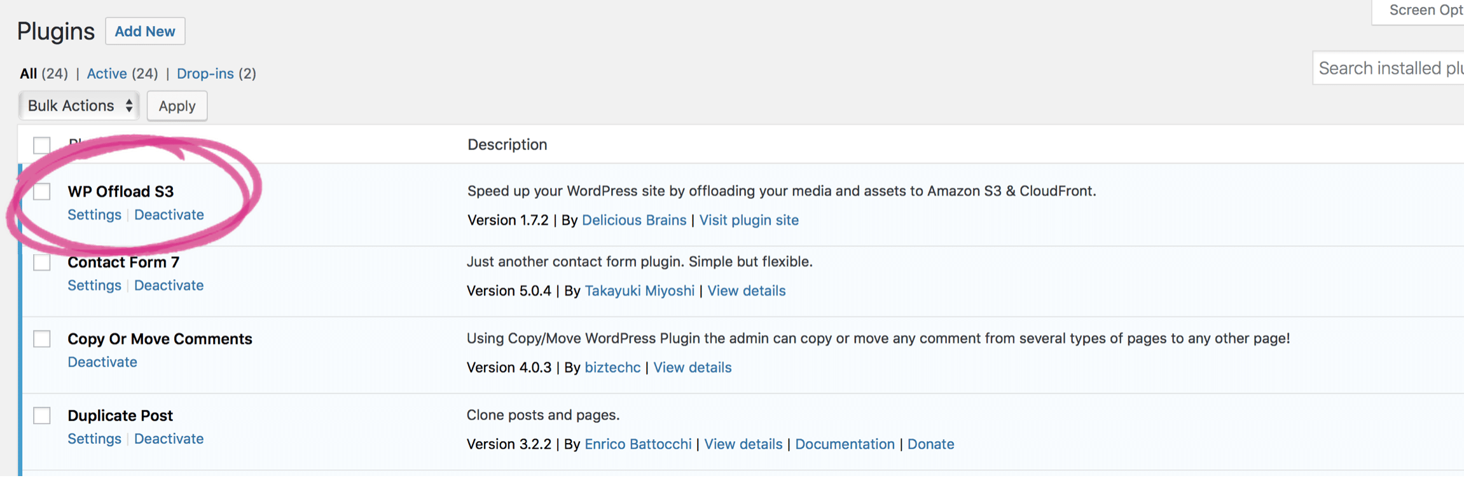Open Duplicate Post Documentation link
The image size is (1464, 478).
(845, 444)
